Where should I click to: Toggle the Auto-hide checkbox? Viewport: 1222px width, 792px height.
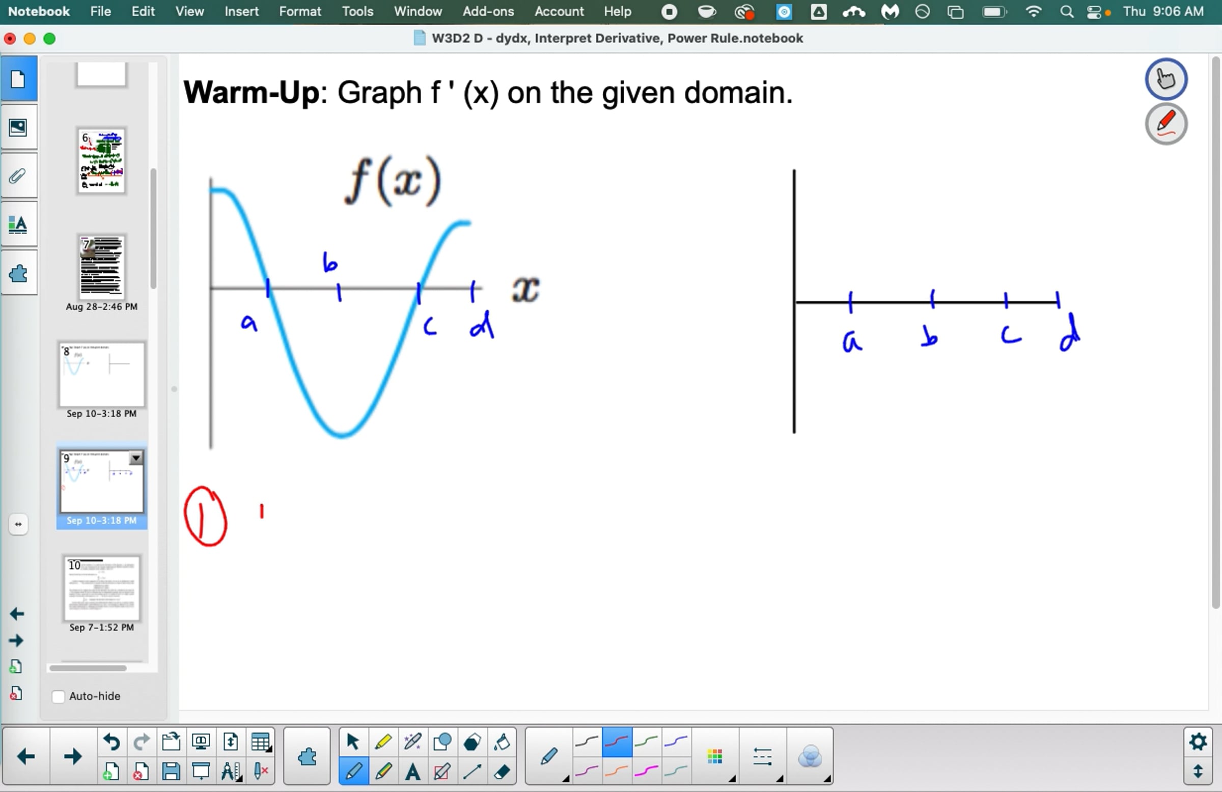59,696
